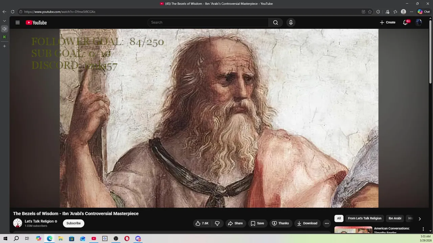Open the YouTube hamburger guide menu

(18, 23)
